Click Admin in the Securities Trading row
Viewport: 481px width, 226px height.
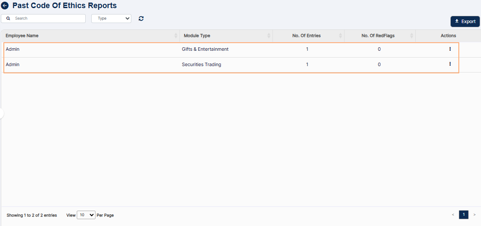[x=12, y=64]
